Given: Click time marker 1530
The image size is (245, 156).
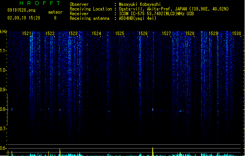Looking at the screenshot, I should [x=236, y=34].
